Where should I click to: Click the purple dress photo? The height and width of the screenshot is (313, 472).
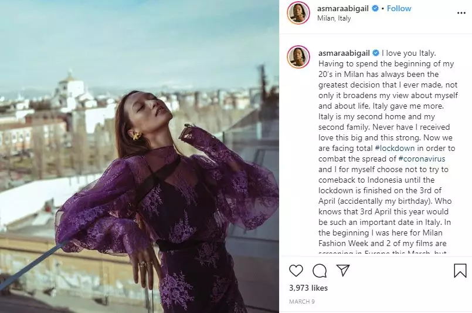140,156
